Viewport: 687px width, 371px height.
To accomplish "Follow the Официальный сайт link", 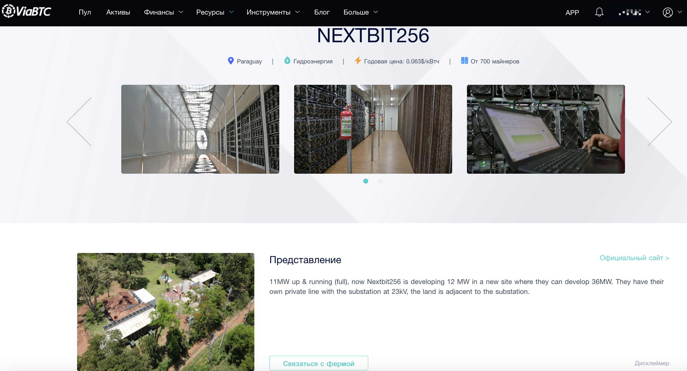I will click(634, 258).
